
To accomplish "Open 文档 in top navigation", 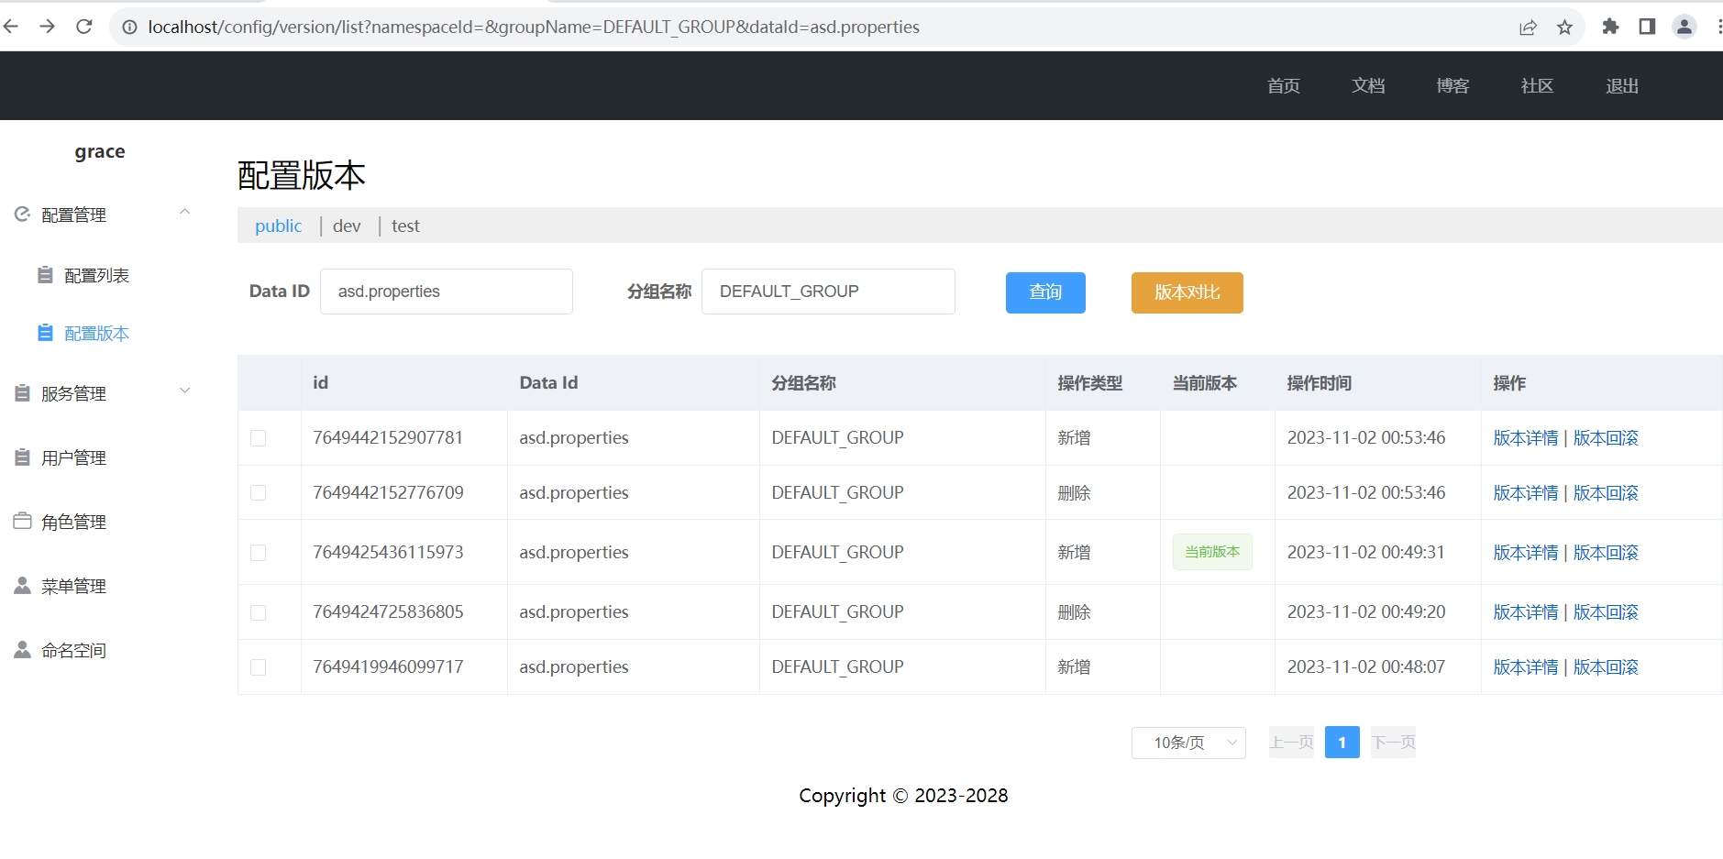I will (1368, 85).
